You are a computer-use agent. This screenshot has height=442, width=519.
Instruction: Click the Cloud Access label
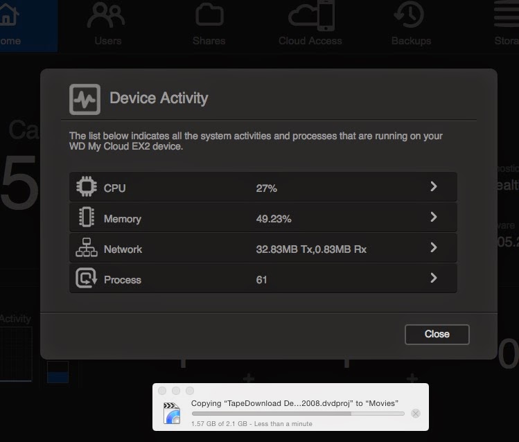tap(310, 41)
